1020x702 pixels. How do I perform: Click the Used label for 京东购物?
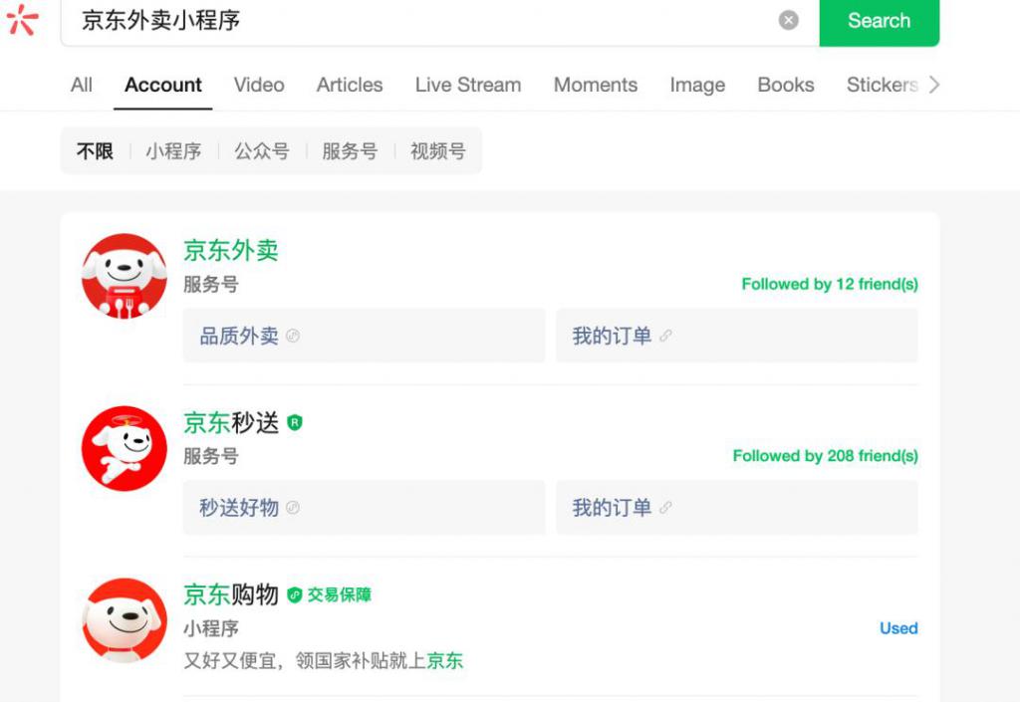898,628
